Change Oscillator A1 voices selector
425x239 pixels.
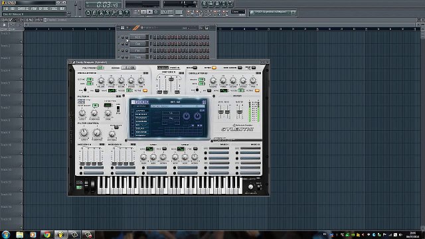tap(129, 90)
